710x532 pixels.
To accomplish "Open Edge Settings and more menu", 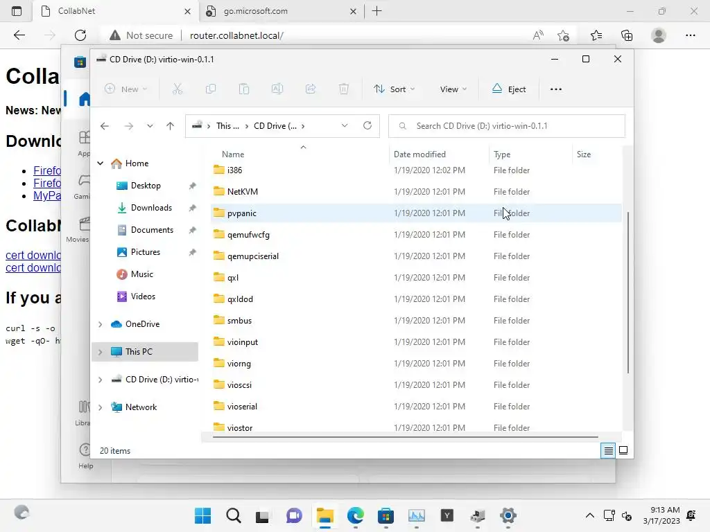I will 691,35.
